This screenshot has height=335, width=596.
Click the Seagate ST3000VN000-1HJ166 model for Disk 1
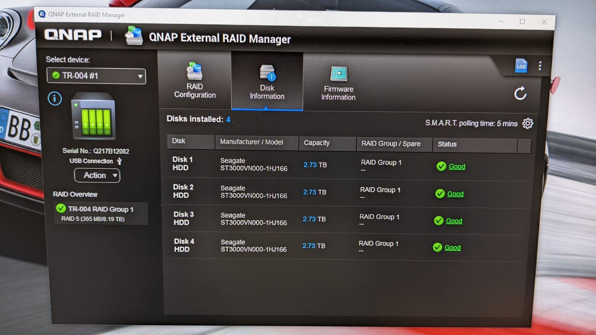pyautogui.click(x=254, y=165)
